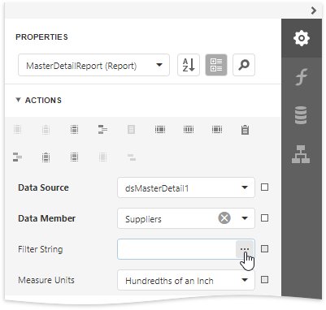Click the clipboard action icon in top row
This screenshot has width=326, height=310.
pos(246,130)
